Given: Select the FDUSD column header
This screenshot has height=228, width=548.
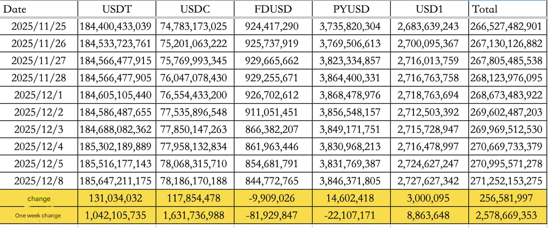Looking at the screenshot, I should pos(272,9).
